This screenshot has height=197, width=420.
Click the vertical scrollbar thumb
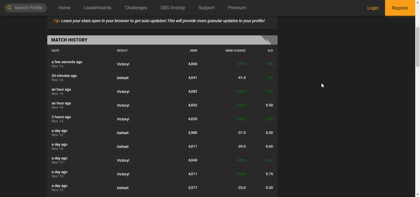417,47
